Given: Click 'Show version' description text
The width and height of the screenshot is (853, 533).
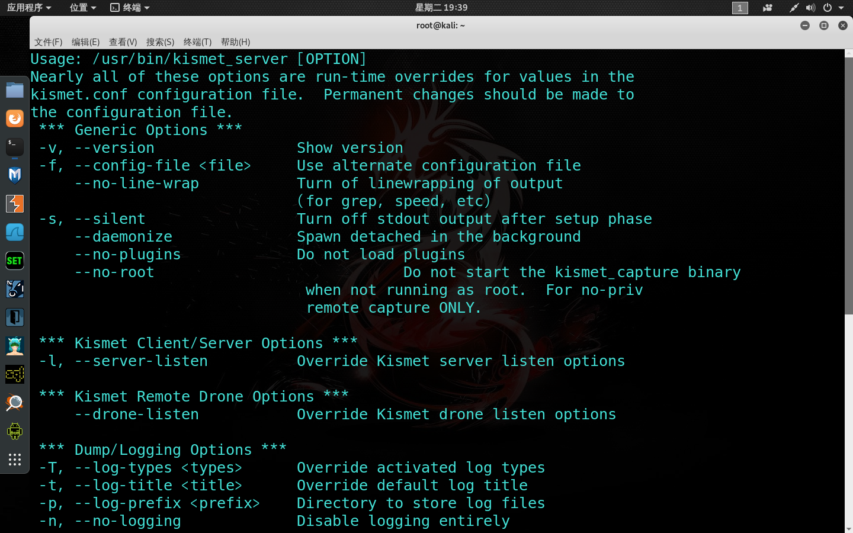Looking at the screenshot, I should [x=350, y=148].
